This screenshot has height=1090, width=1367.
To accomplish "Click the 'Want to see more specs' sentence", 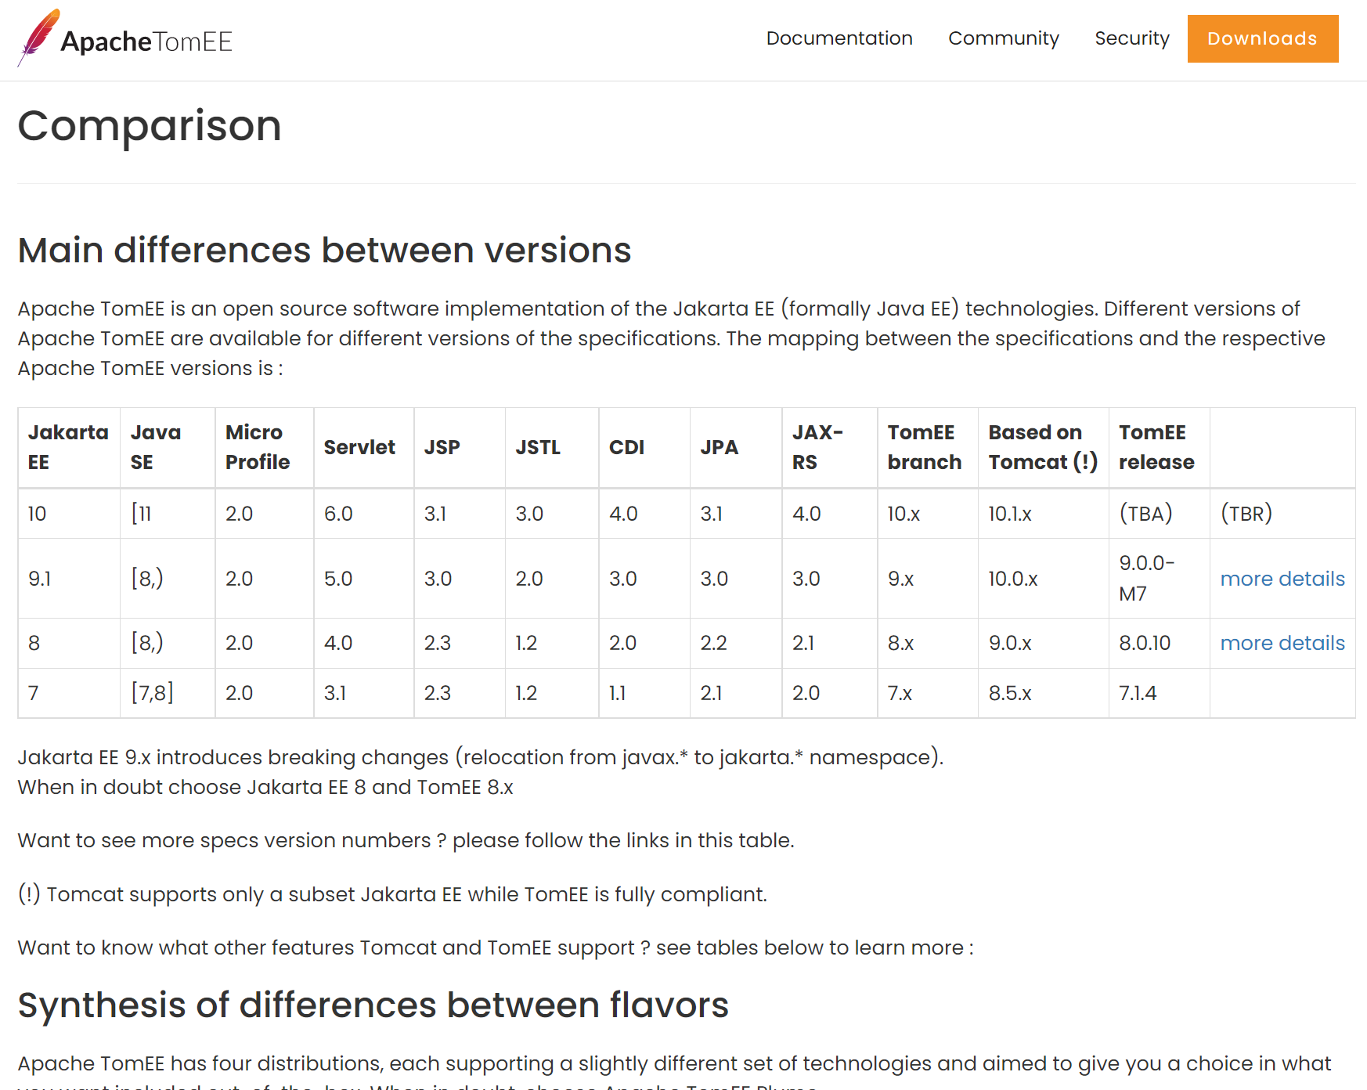I will (406, 840).
